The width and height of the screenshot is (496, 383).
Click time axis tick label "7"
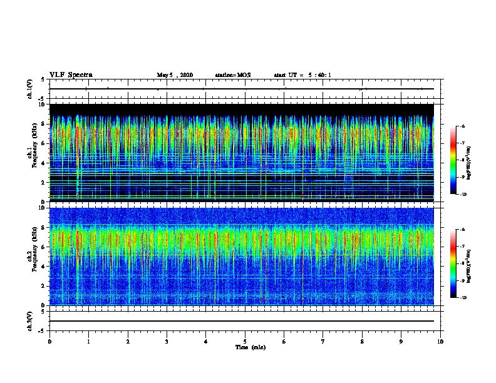coord(323,341)
